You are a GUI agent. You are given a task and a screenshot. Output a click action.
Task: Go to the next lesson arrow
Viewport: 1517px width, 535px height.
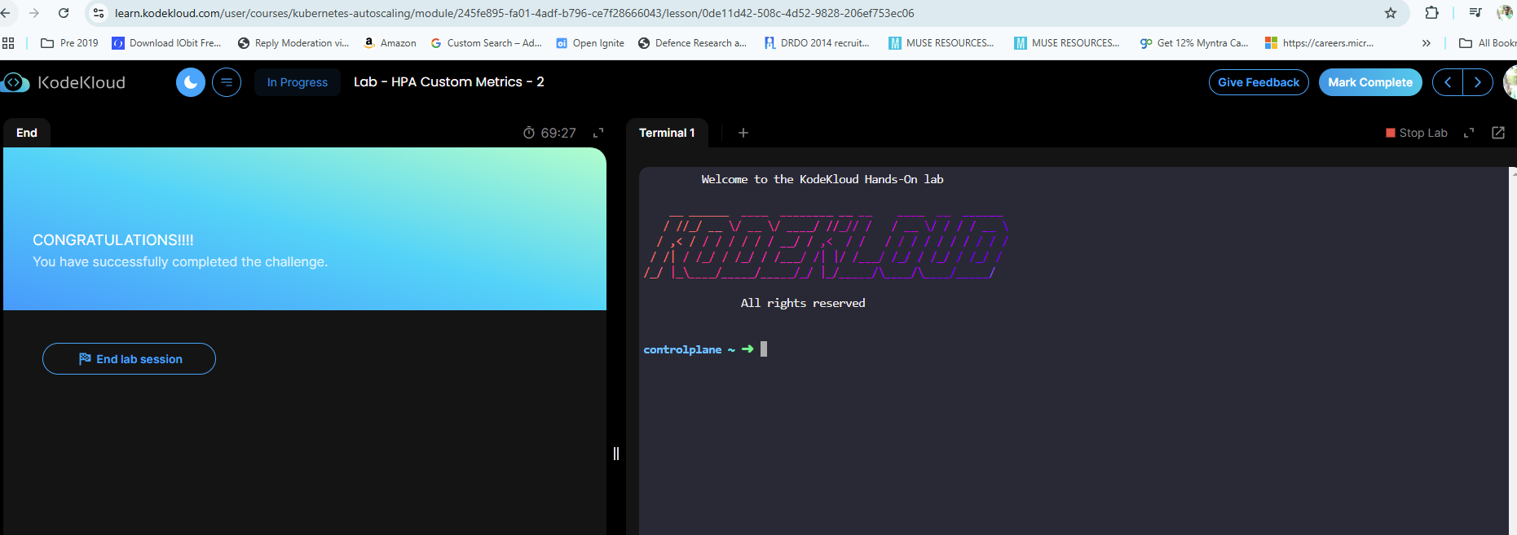pos(1478,82)
